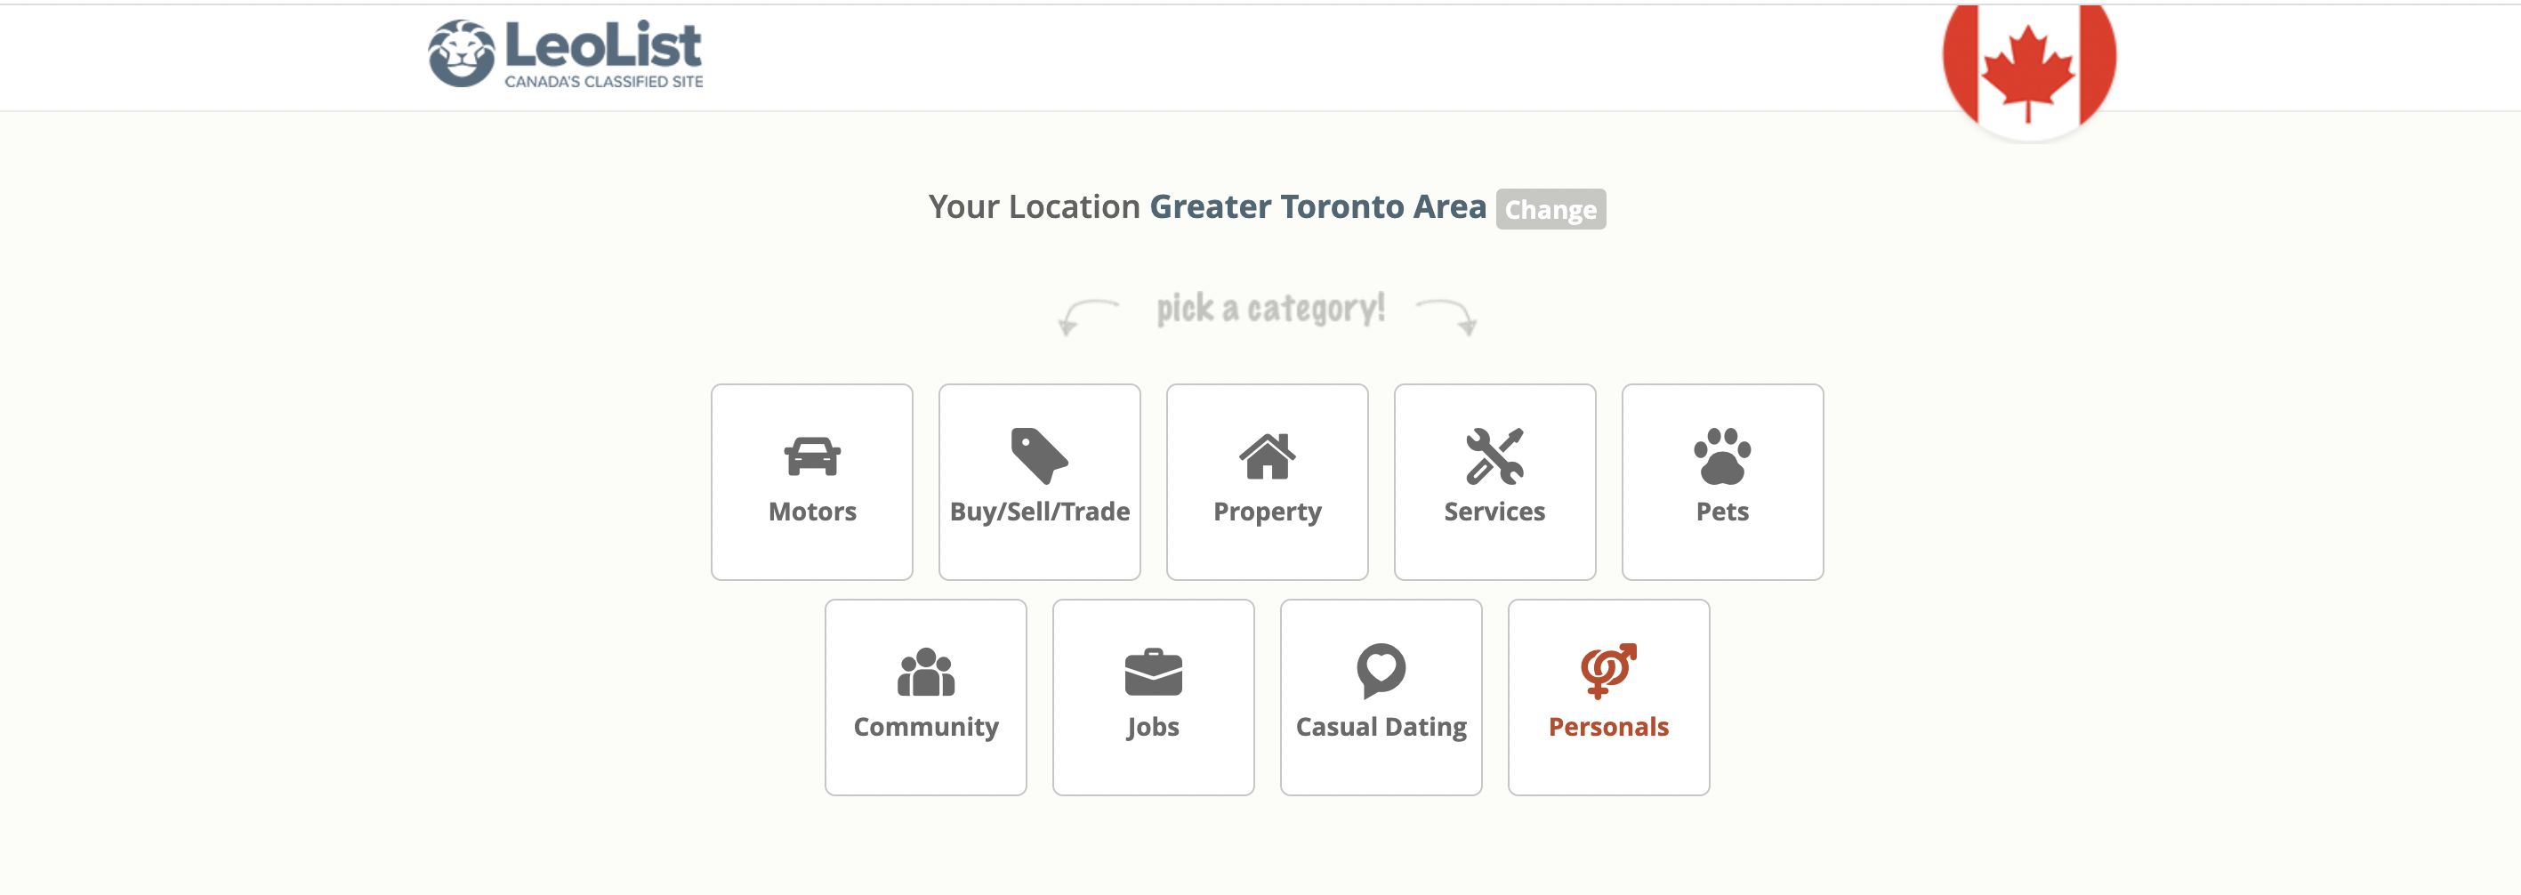This screenshot has height=895, width=2521.
Task: Click the Casual Dating heart bubble icon
Action: click(x=1381, y=671)
